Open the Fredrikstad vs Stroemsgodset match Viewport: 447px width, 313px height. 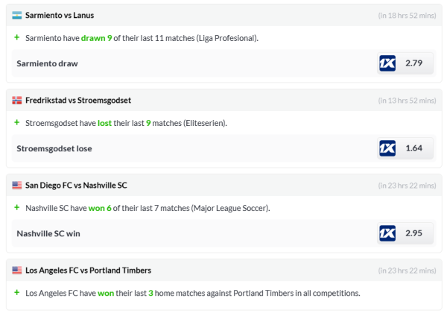click(x=78, y=100)
